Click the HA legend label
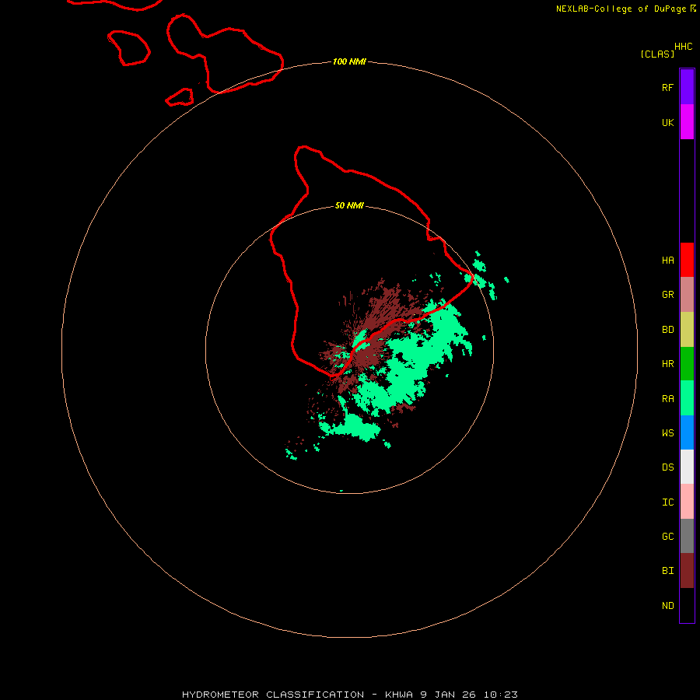Viewport: 700px width, 700px height. [667, 261]
